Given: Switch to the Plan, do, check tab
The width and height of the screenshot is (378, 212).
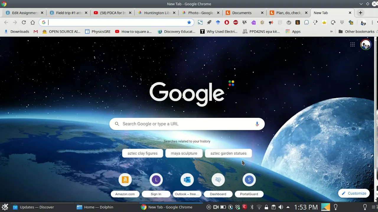Looking at the screenshot, I should click(289, 13).
